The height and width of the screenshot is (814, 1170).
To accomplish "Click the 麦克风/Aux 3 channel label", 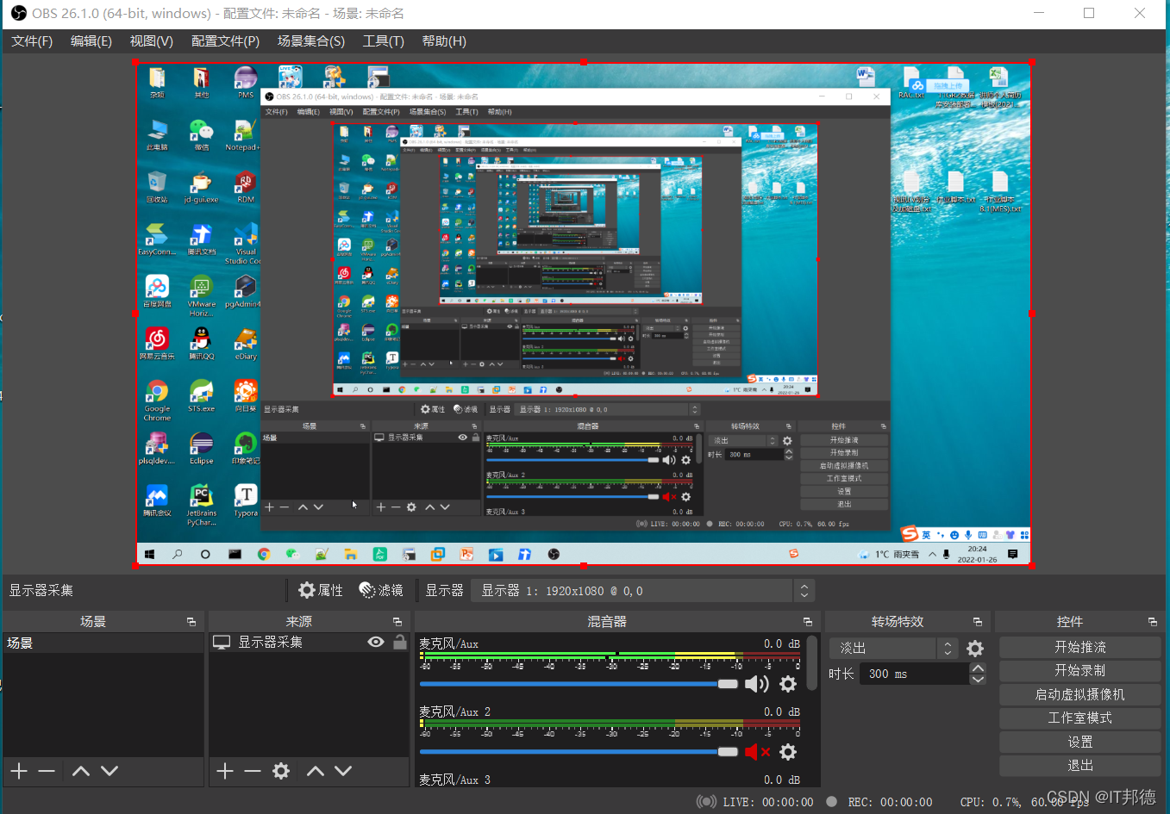I will click(454, 780).
